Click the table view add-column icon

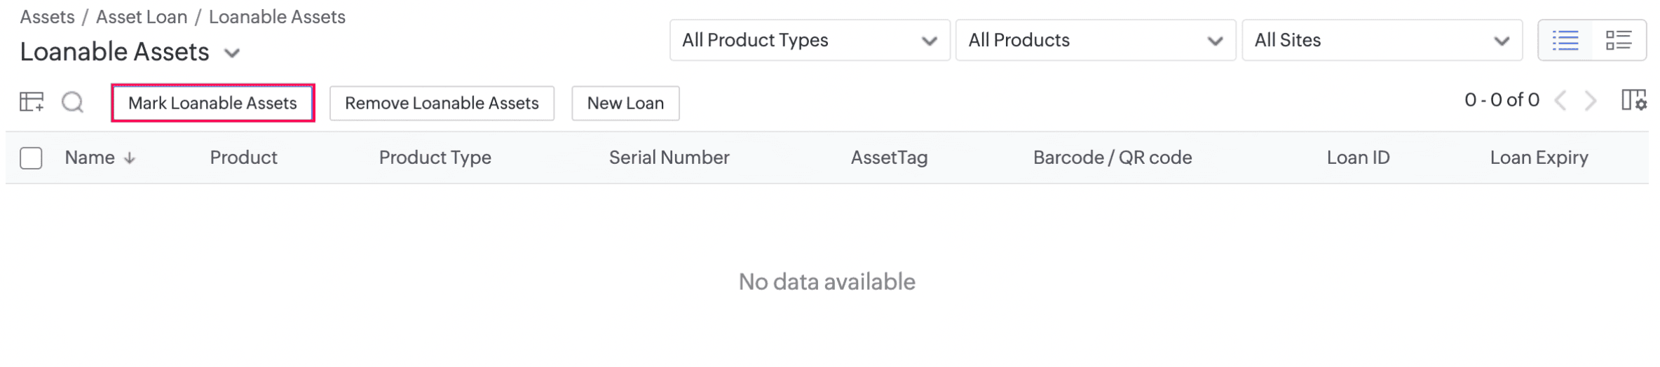click(32, 102)
